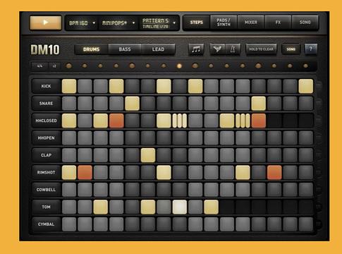Screen dimensions: 342x254
Task: Grab the HHOPEN row handle grip
Action: 319,138
